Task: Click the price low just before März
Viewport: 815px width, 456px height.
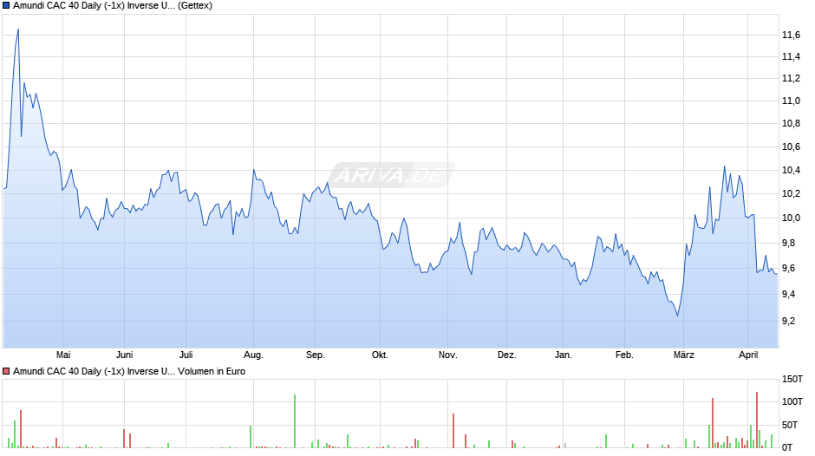Action: 677,315
